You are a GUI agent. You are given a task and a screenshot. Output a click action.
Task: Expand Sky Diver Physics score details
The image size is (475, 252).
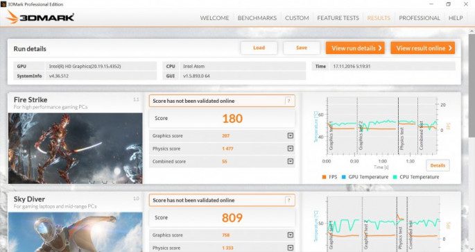(291, 248)
